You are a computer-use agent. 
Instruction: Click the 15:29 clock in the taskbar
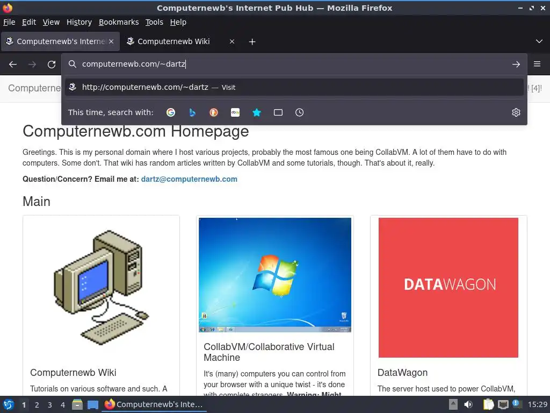coord(537,404)
